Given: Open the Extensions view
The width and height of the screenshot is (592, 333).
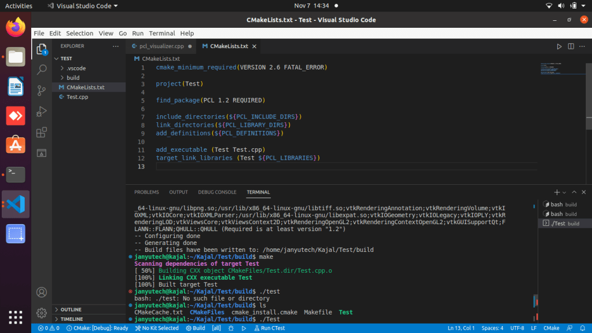Looking at the screenshot, I should click(42, 132).
